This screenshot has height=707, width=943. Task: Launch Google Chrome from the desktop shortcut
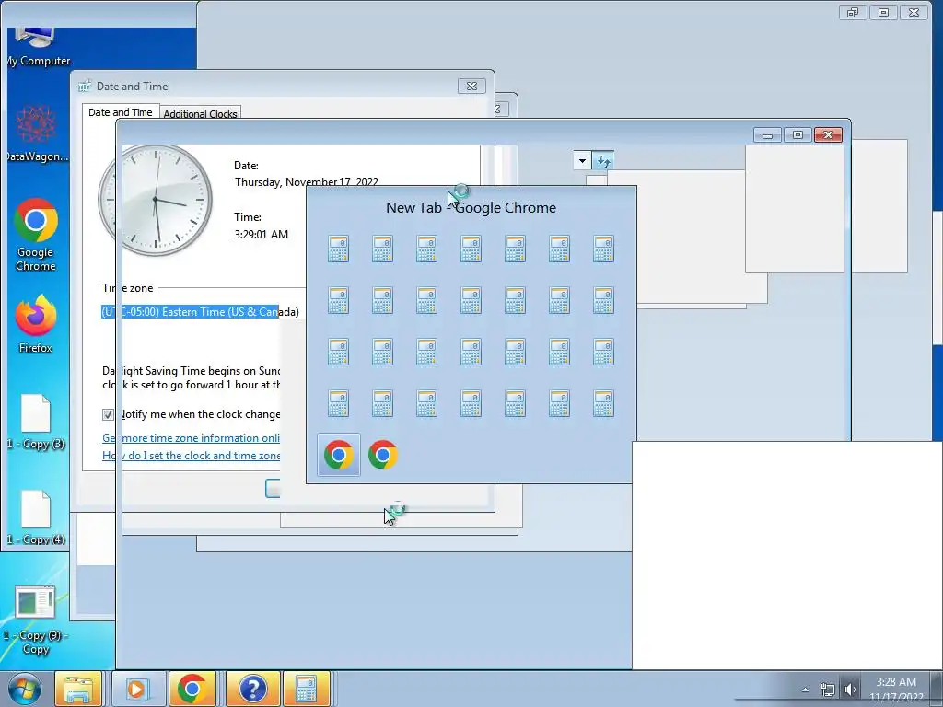36,235
